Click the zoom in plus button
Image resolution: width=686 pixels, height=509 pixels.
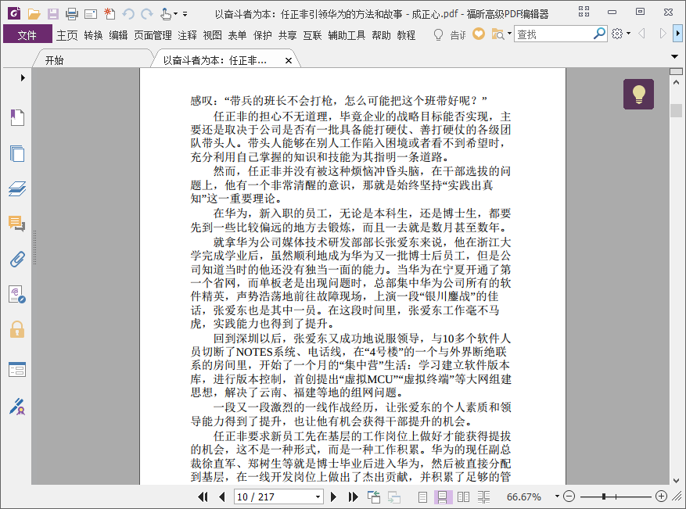(661, 496)
